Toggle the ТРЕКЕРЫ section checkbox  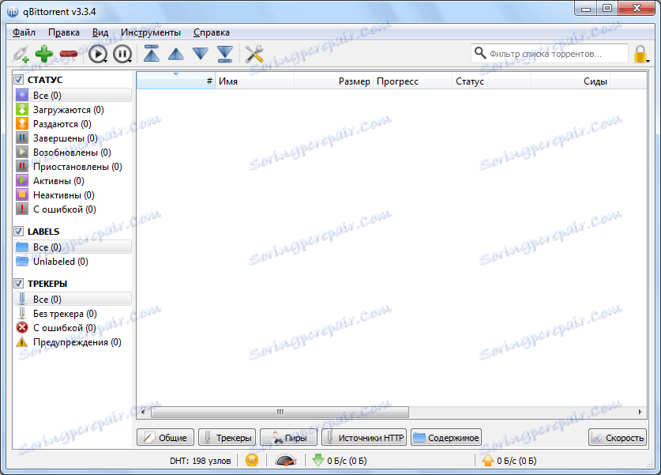18,283
